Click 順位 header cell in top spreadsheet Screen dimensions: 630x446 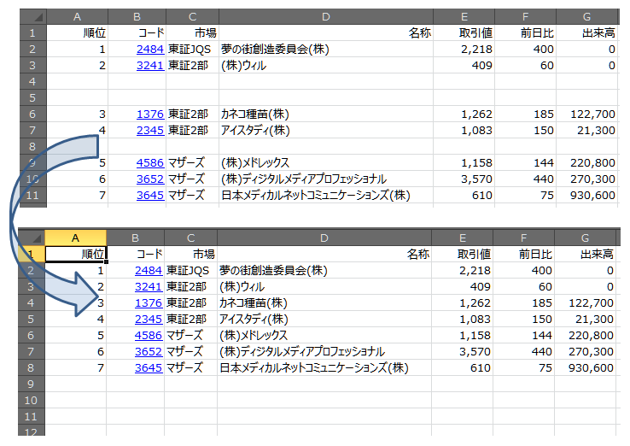[x=77, y=33]
